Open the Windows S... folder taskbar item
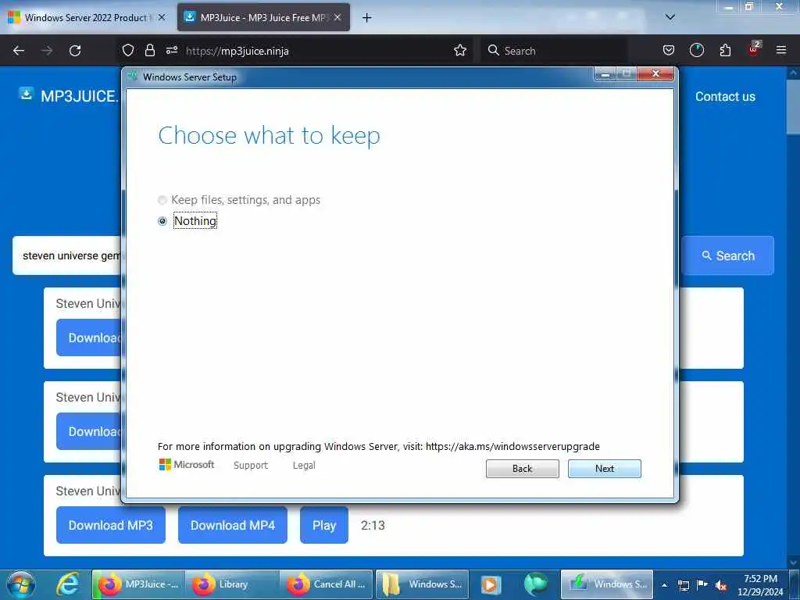This screenshot has width=800, height=600. [x=422, y=584]
